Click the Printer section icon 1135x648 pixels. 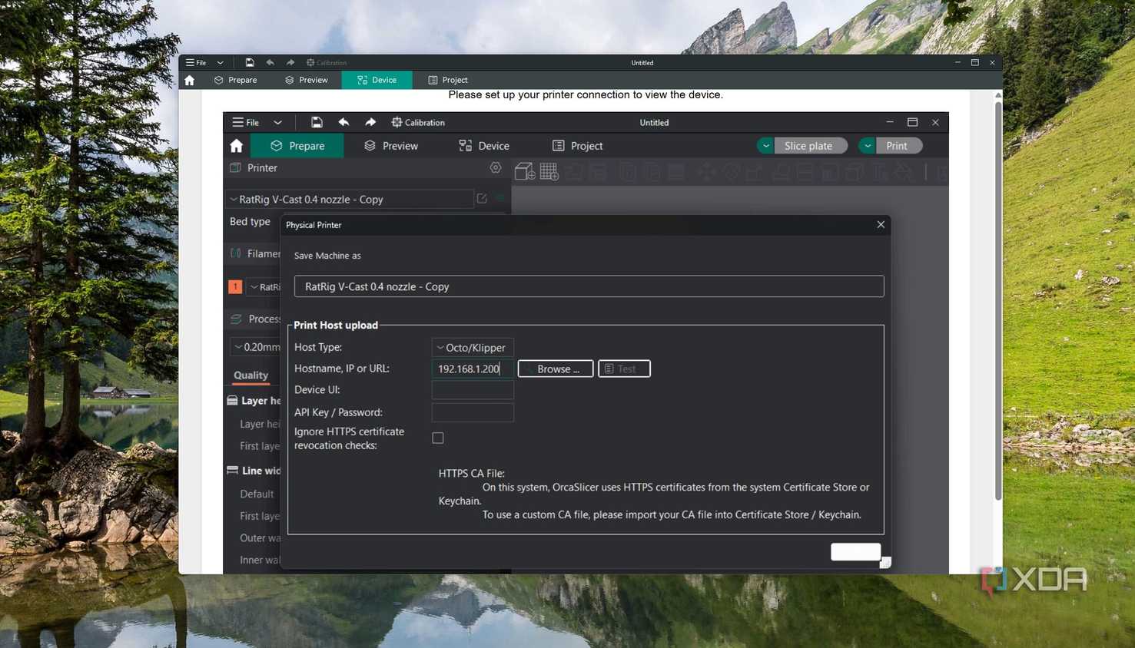236,167
